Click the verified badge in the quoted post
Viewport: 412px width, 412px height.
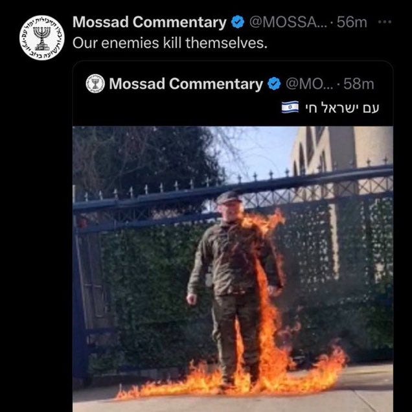coord(274,84)
